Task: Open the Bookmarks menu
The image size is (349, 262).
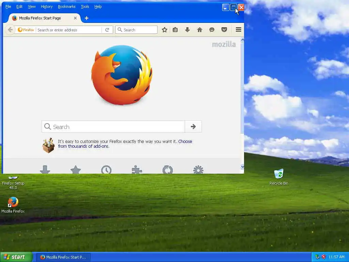Action: point(66,6)
